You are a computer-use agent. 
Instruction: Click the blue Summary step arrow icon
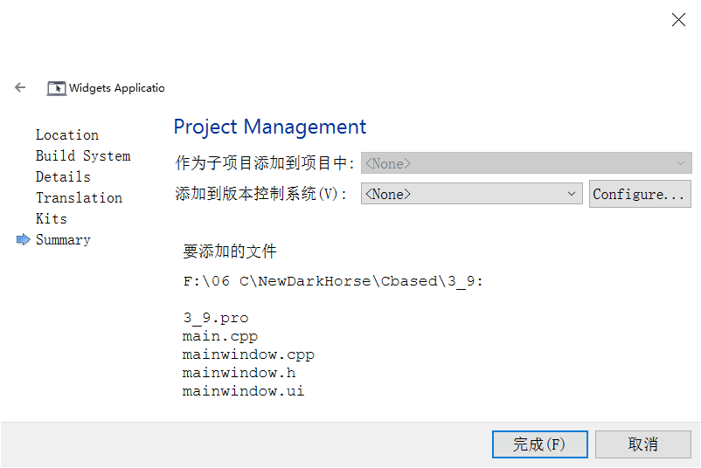24,239
